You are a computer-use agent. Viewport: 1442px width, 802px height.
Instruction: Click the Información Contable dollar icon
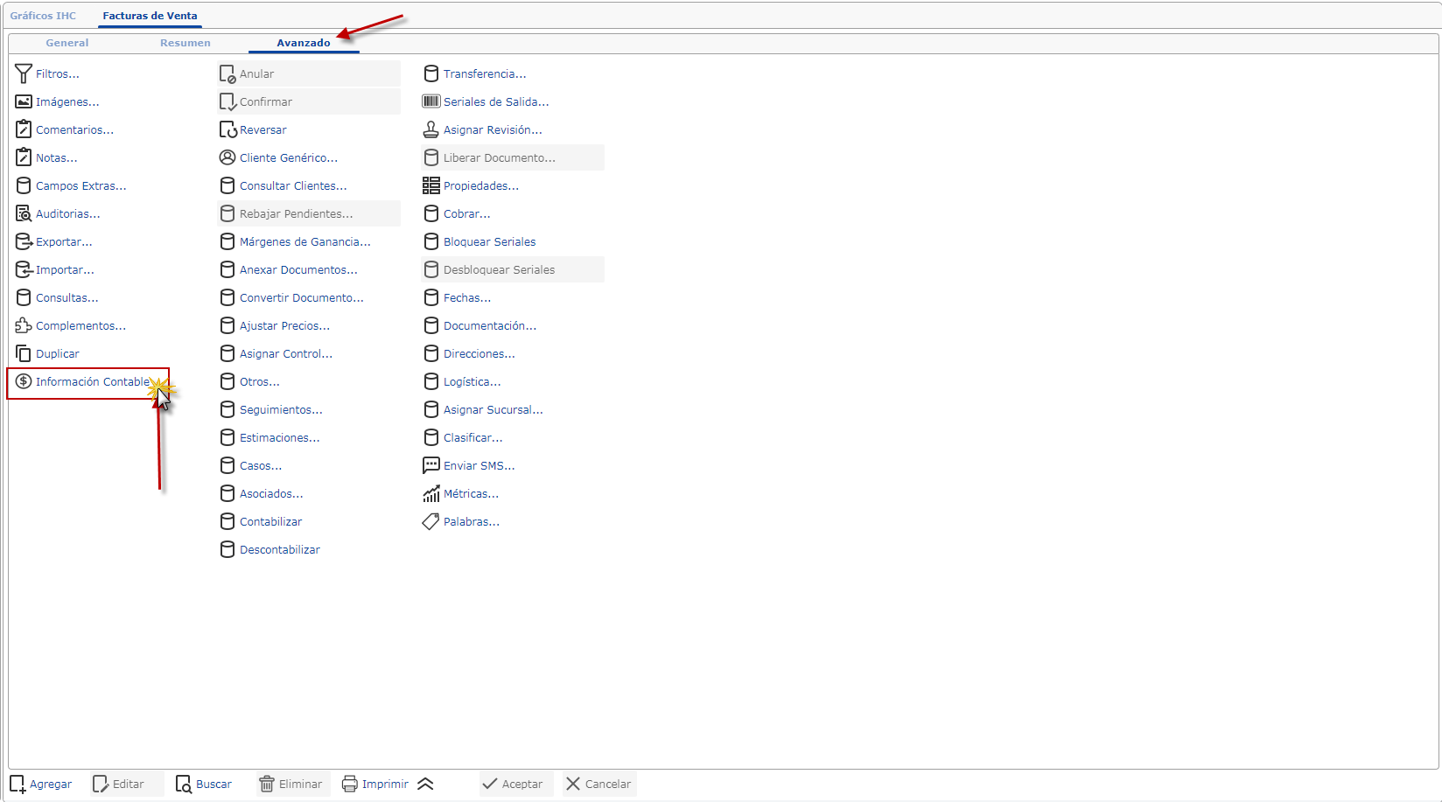(24, 382)
